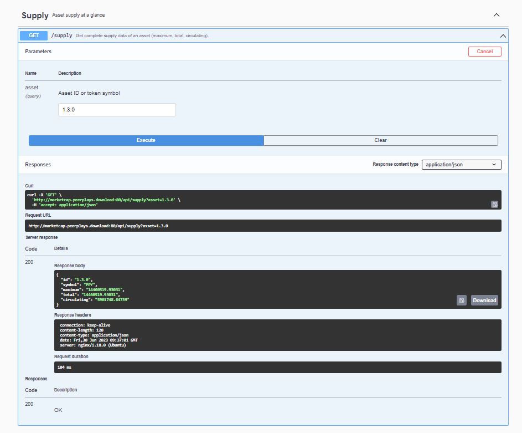Click the Supply section title
This screenshot has height=433, width=522.
point(35,16)
